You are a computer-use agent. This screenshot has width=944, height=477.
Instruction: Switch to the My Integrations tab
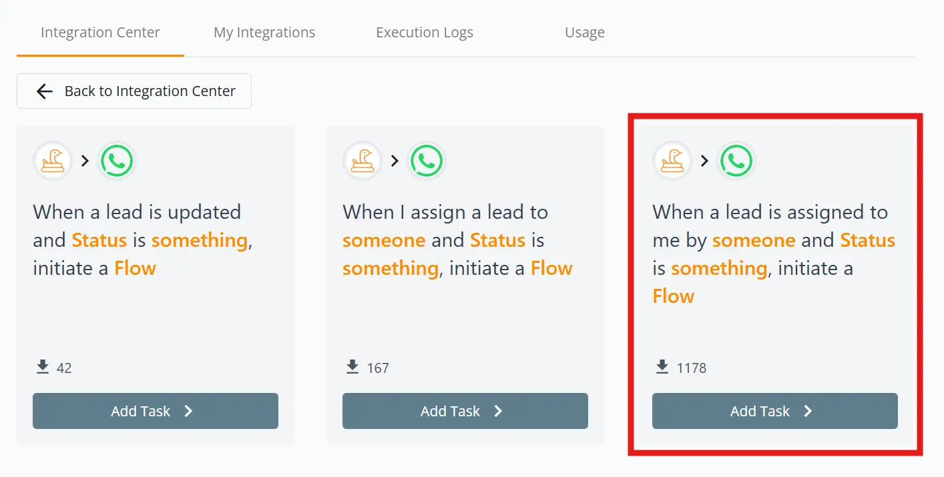click(264, 31)
